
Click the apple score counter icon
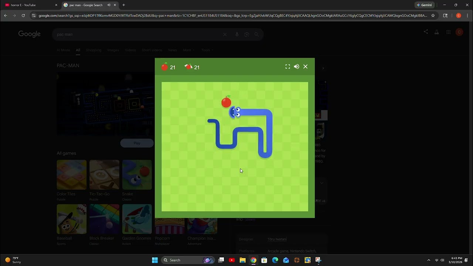pos(164,67)
